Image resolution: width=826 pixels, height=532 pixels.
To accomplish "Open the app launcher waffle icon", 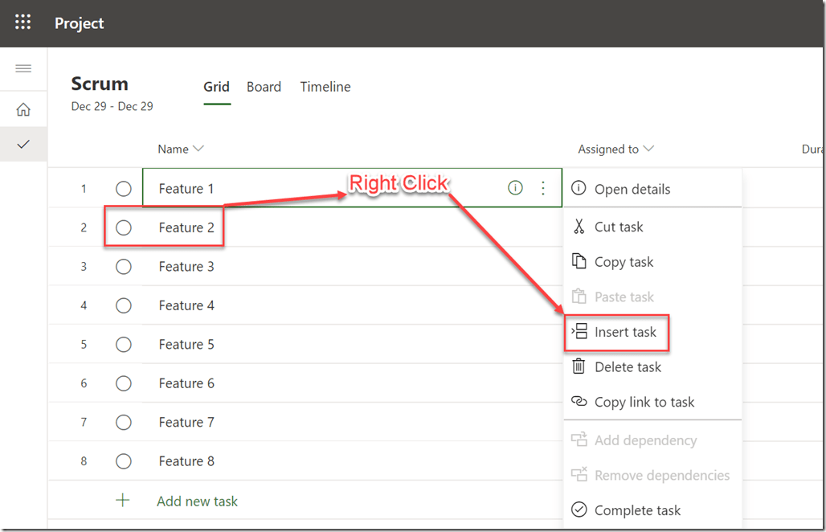I will (22, 23).
